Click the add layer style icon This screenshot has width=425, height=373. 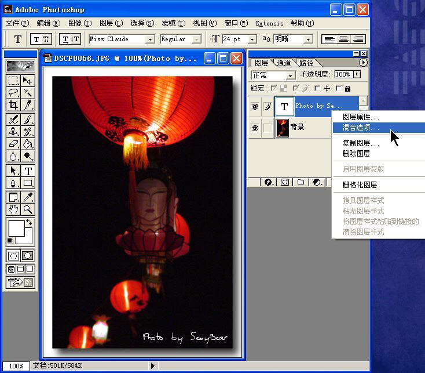[269, 182]
